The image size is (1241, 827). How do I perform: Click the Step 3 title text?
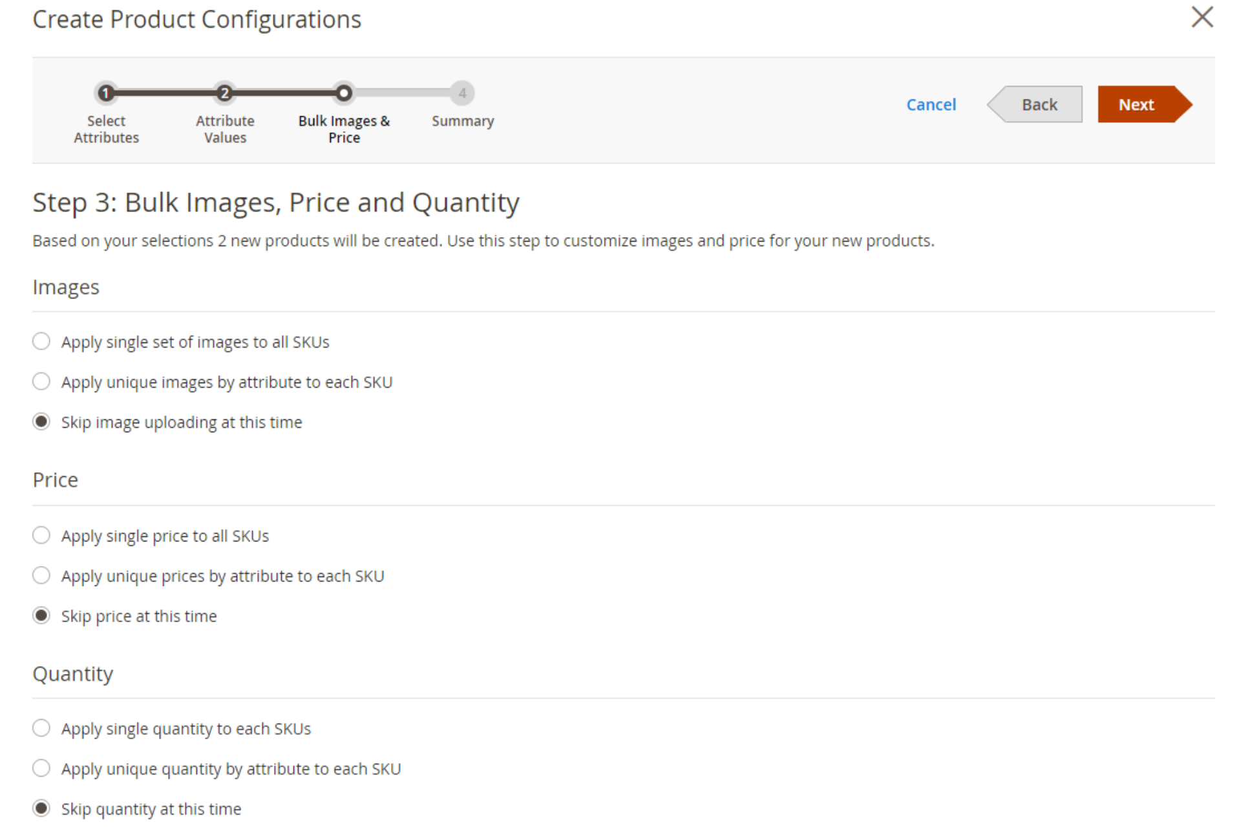(275, 202)
